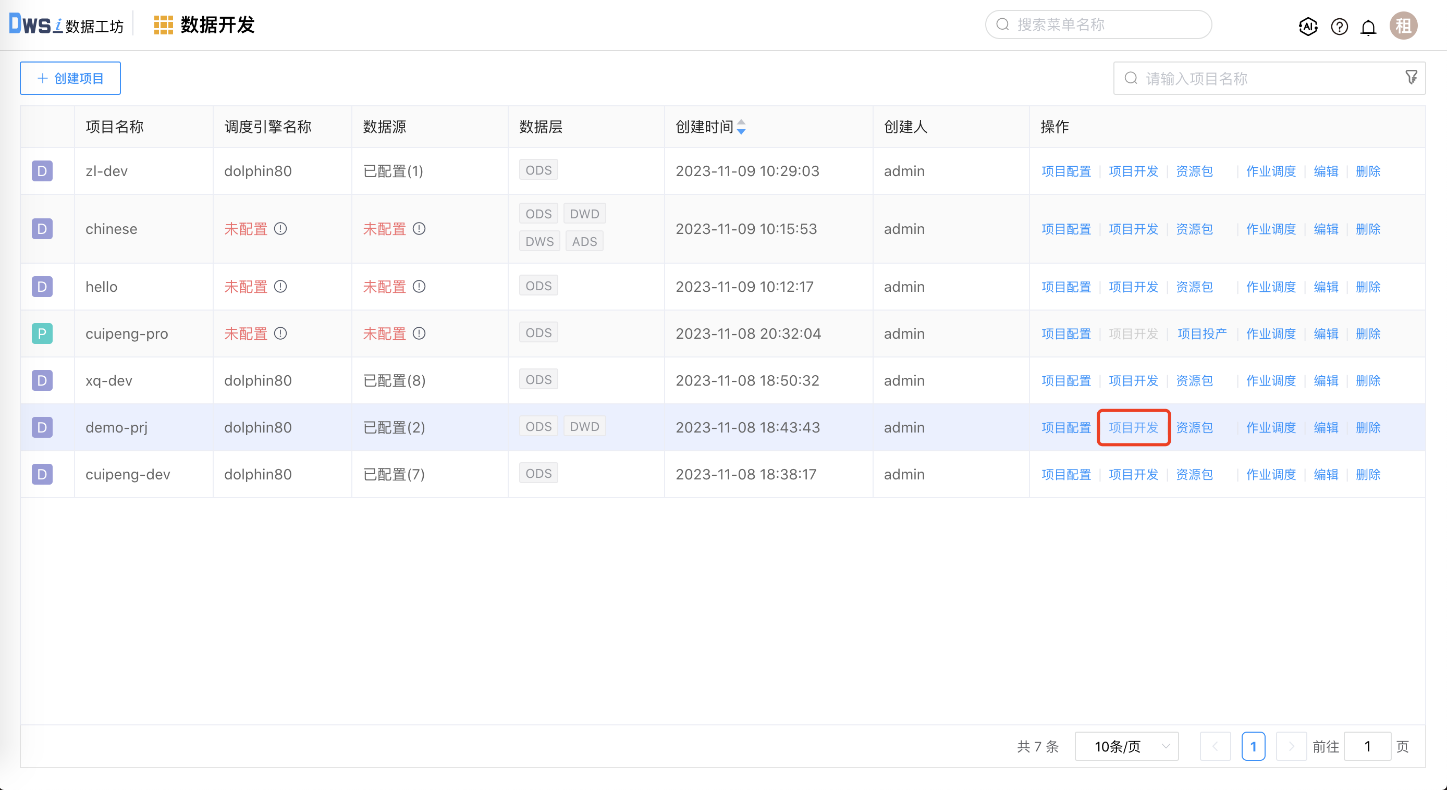Click the notification bell icon
The height and width of the screenshot is (790, 1447).
pos(1369,27)
